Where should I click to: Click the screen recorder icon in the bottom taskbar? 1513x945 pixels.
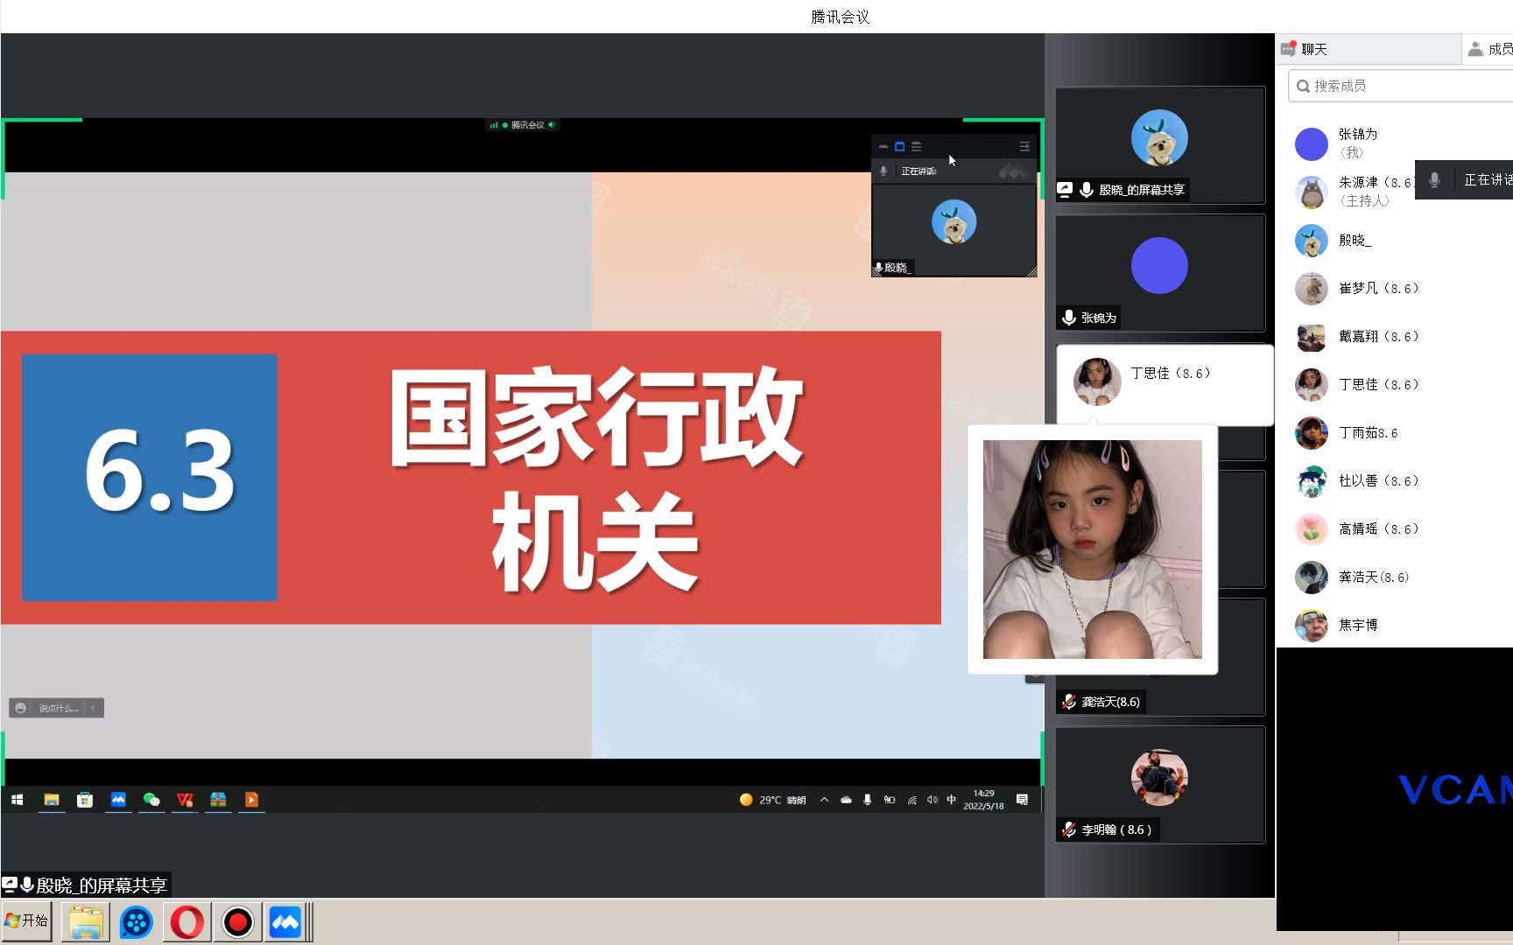pos(237,921)
